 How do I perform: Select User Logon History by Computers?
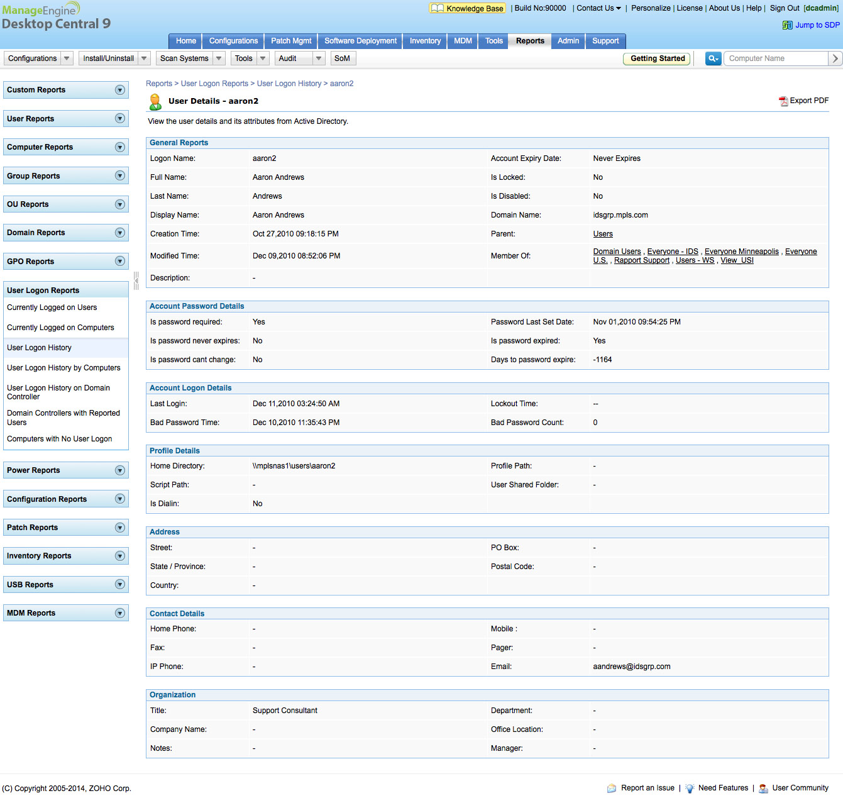(x=63, y=368)
